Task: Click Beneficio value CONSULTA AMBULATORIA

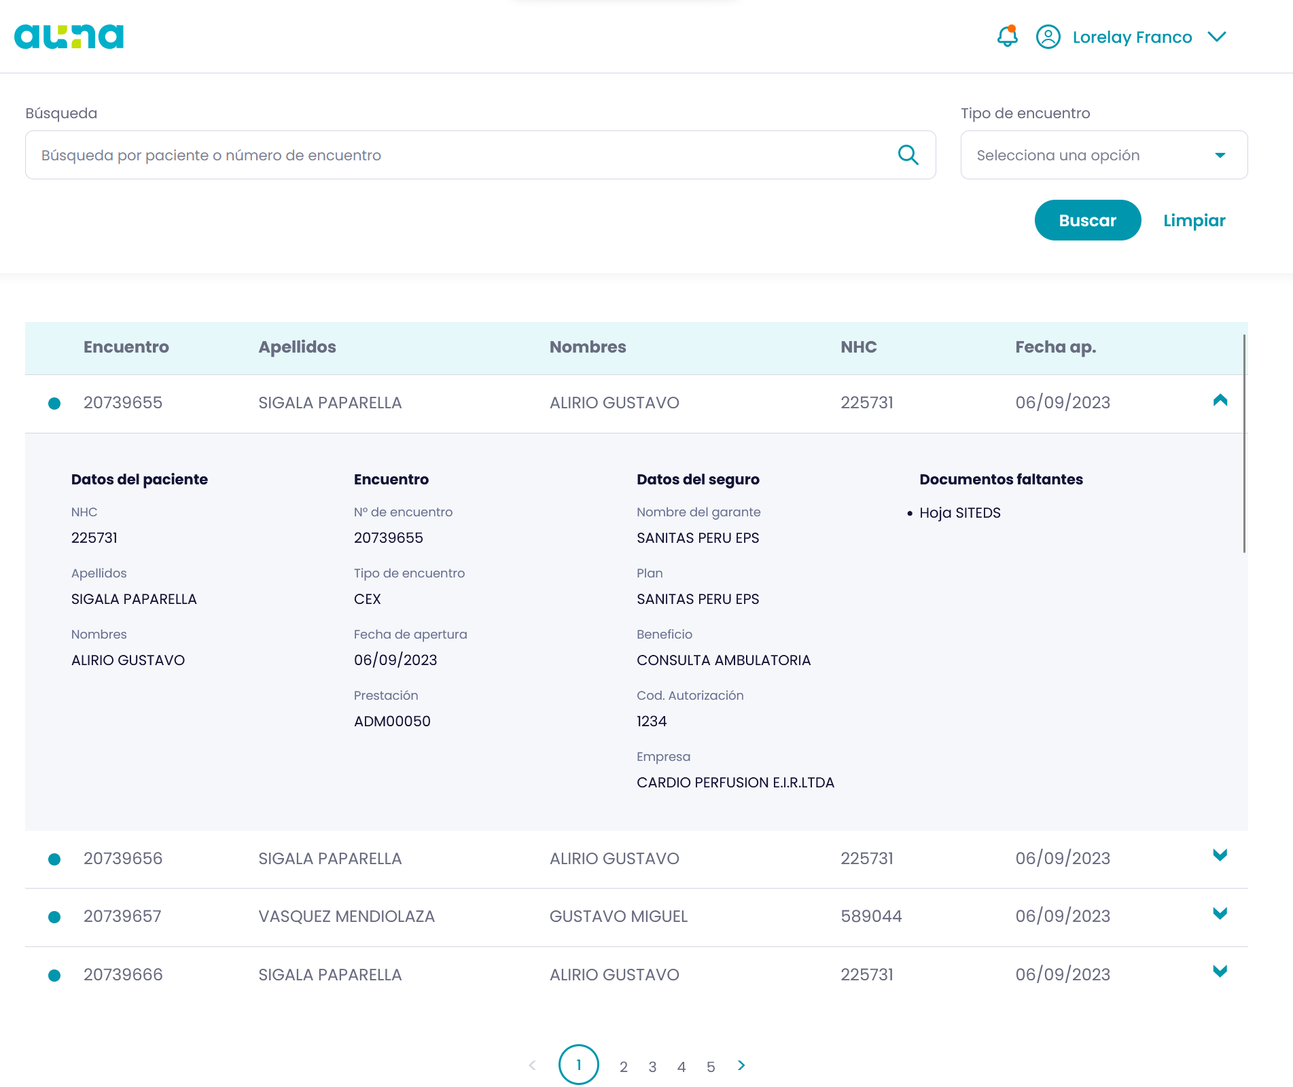Action: coord(724,660)
